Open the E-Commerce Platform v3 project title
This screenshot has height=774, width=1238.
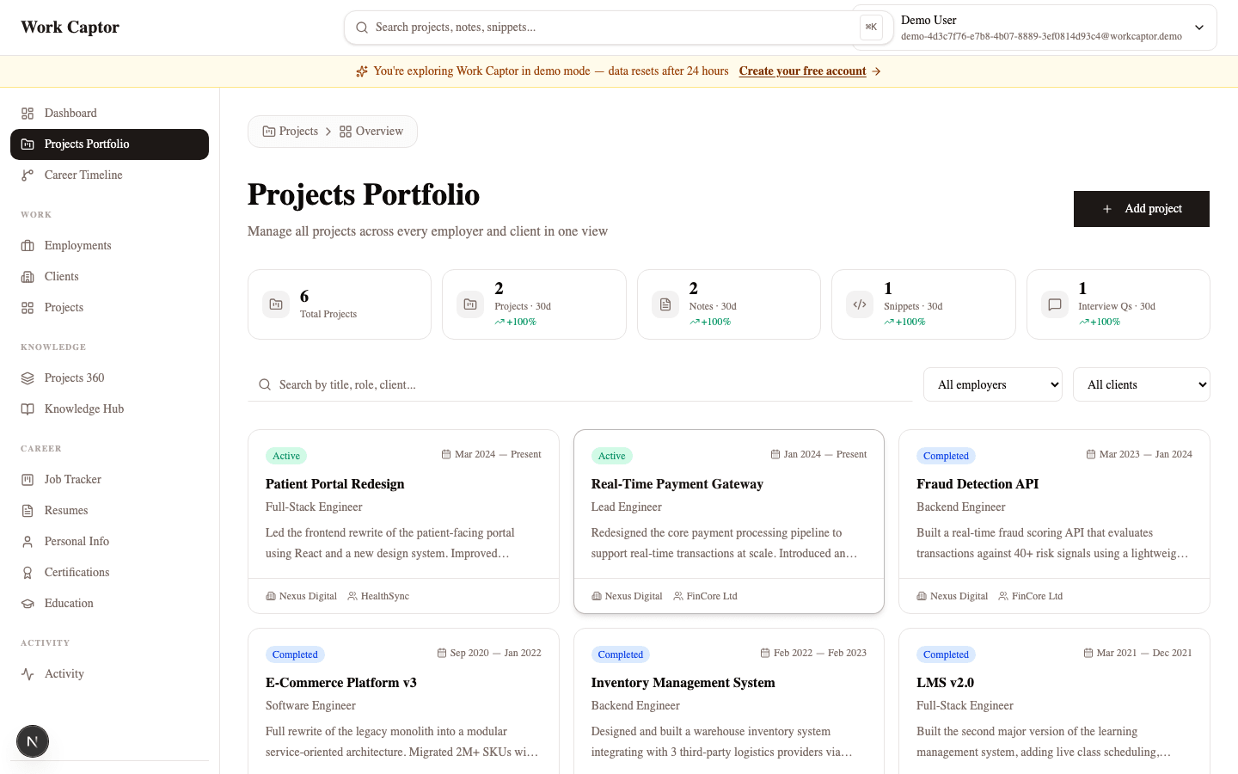pos(341,683)
